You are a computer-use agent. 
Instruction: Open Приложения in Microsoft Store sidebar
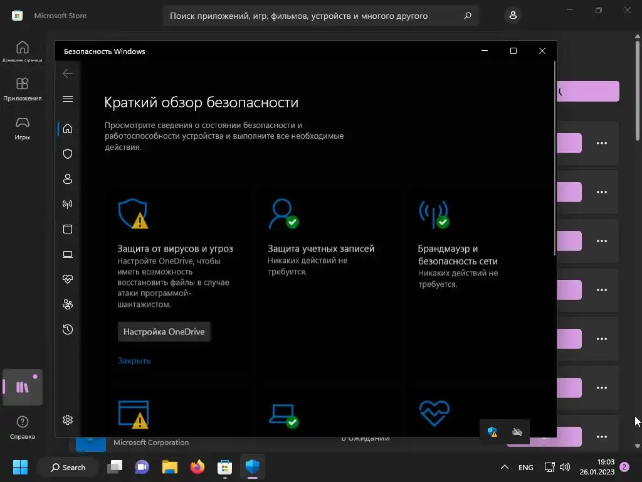click(x=22, y=89)
